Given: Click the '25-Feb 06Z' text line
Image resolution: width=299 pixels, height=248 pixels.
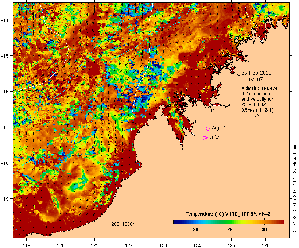Looking at the screenshot, I should 254,105.
